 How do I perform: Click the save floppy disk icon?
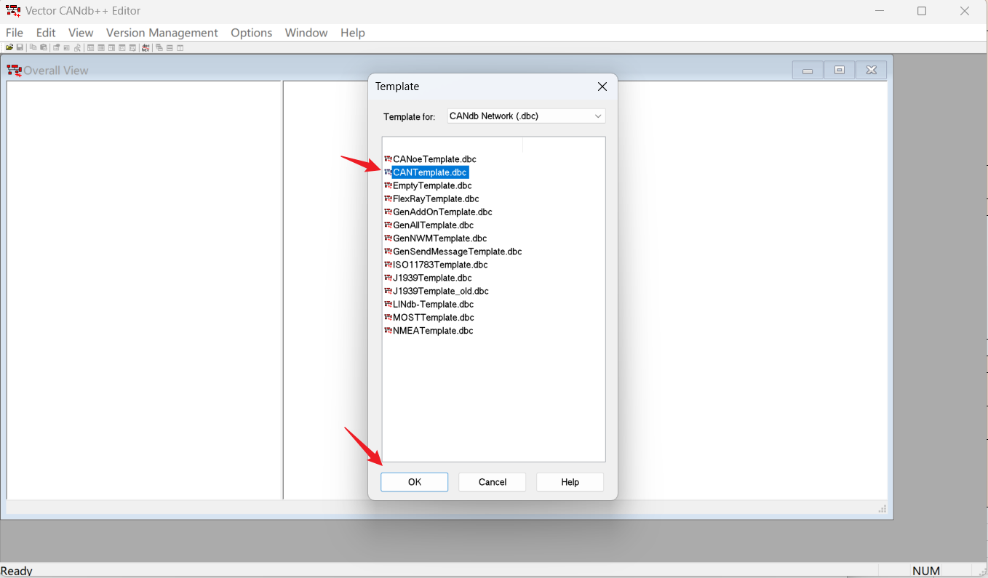[x=20, y=48]
